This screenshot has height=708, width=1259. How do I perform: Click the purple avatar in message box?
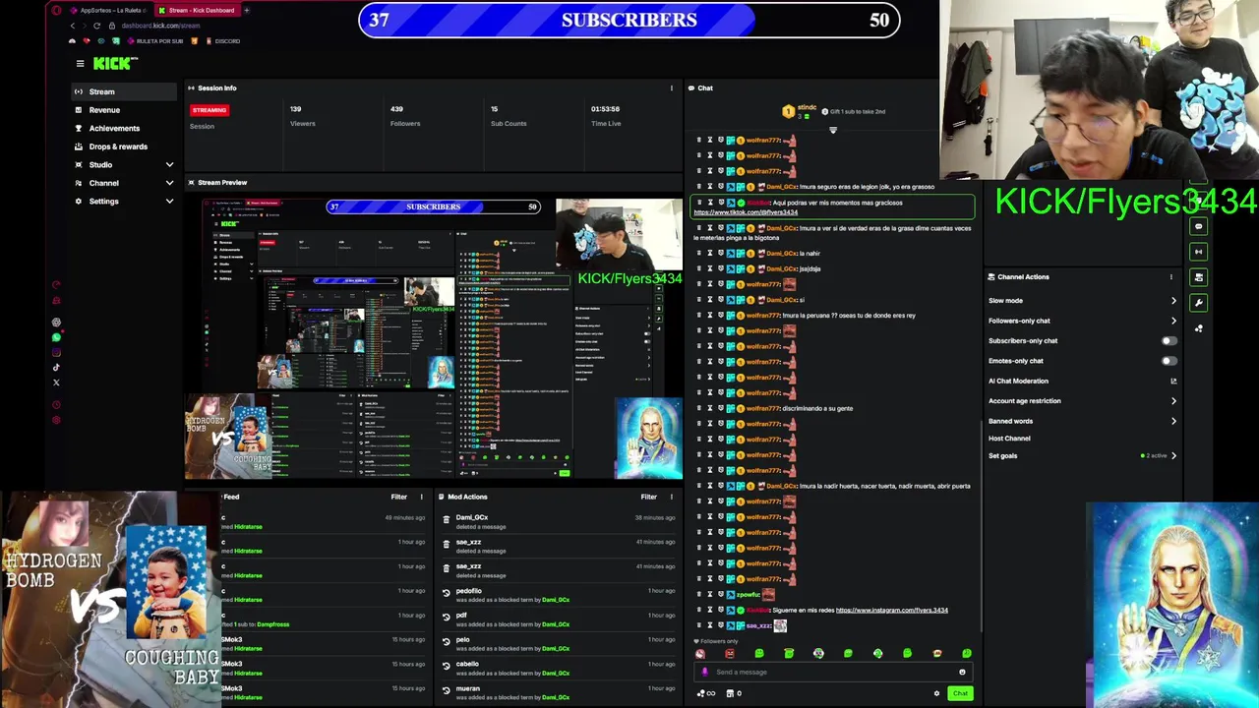pyautogui.click(x=704, y=673)
